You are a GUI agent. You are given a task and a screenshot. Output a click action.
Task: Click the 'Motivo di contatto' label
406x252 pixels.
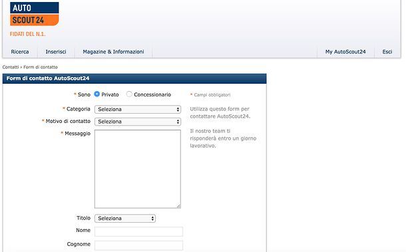(68, 121)
